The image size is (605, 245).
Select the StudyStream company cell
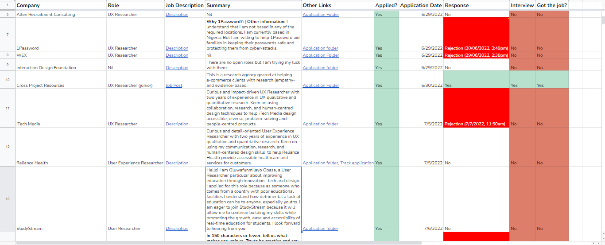(61, 199)
